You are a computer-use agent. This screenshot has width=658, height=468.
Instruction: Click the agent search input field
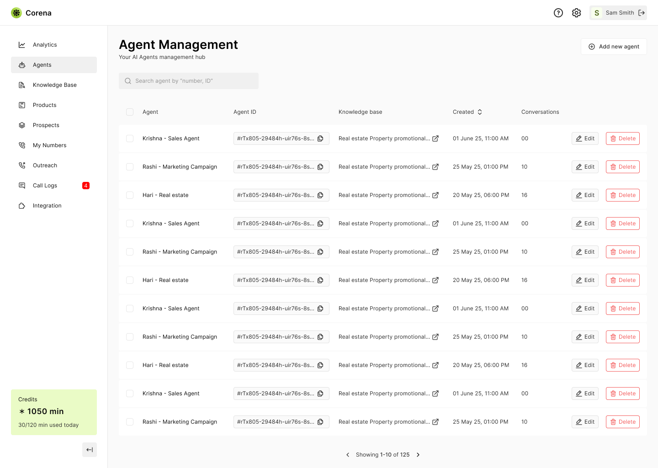(189, 81)
